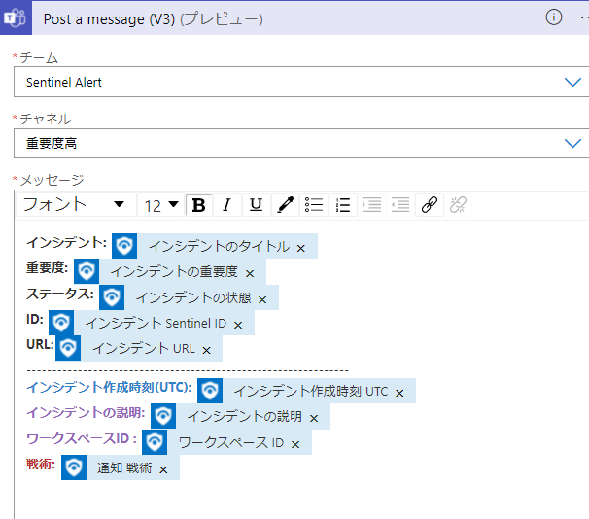589x519 pixels.
Task: Remove the インシデントのタイトル token
Action: pos(301,248)
